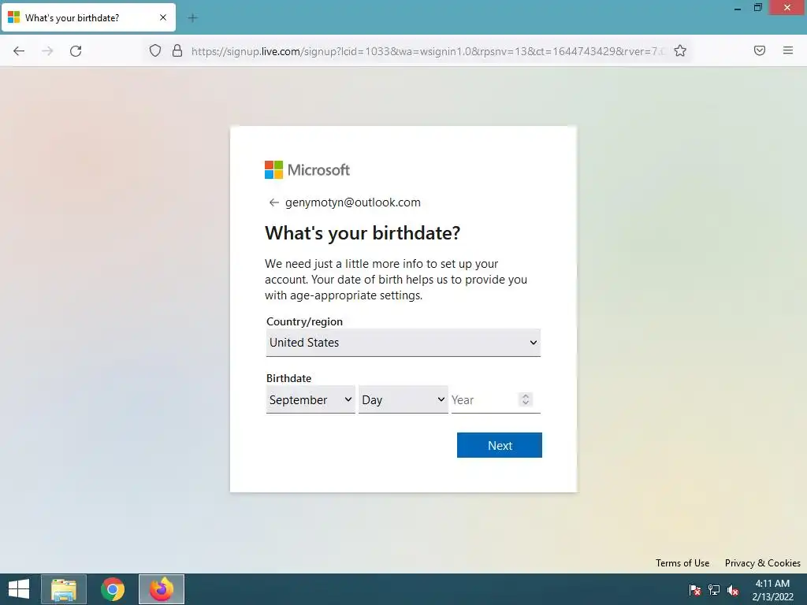Click the "What's your birthdate?" heading

[x=363, y=233]
